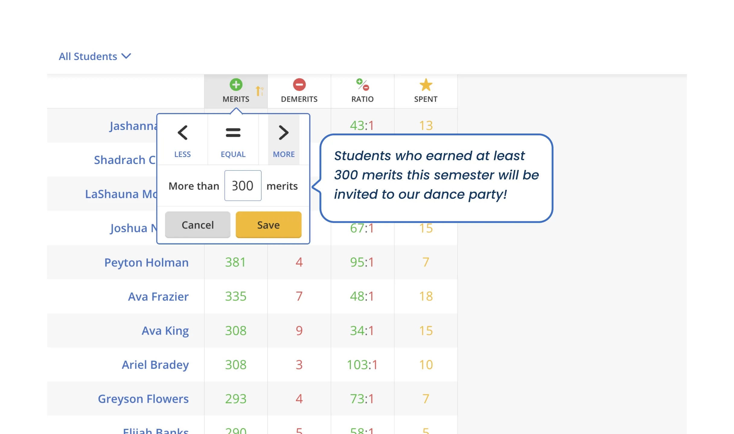The height and width of the screenshot is (434, 734).
Task: Open Ariel Bradey's student profile
Action: (x=155, y=365)
